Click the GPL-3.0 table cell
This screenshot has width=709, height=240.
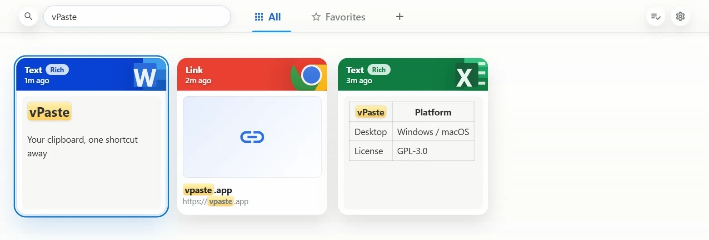tap(433, 151)
